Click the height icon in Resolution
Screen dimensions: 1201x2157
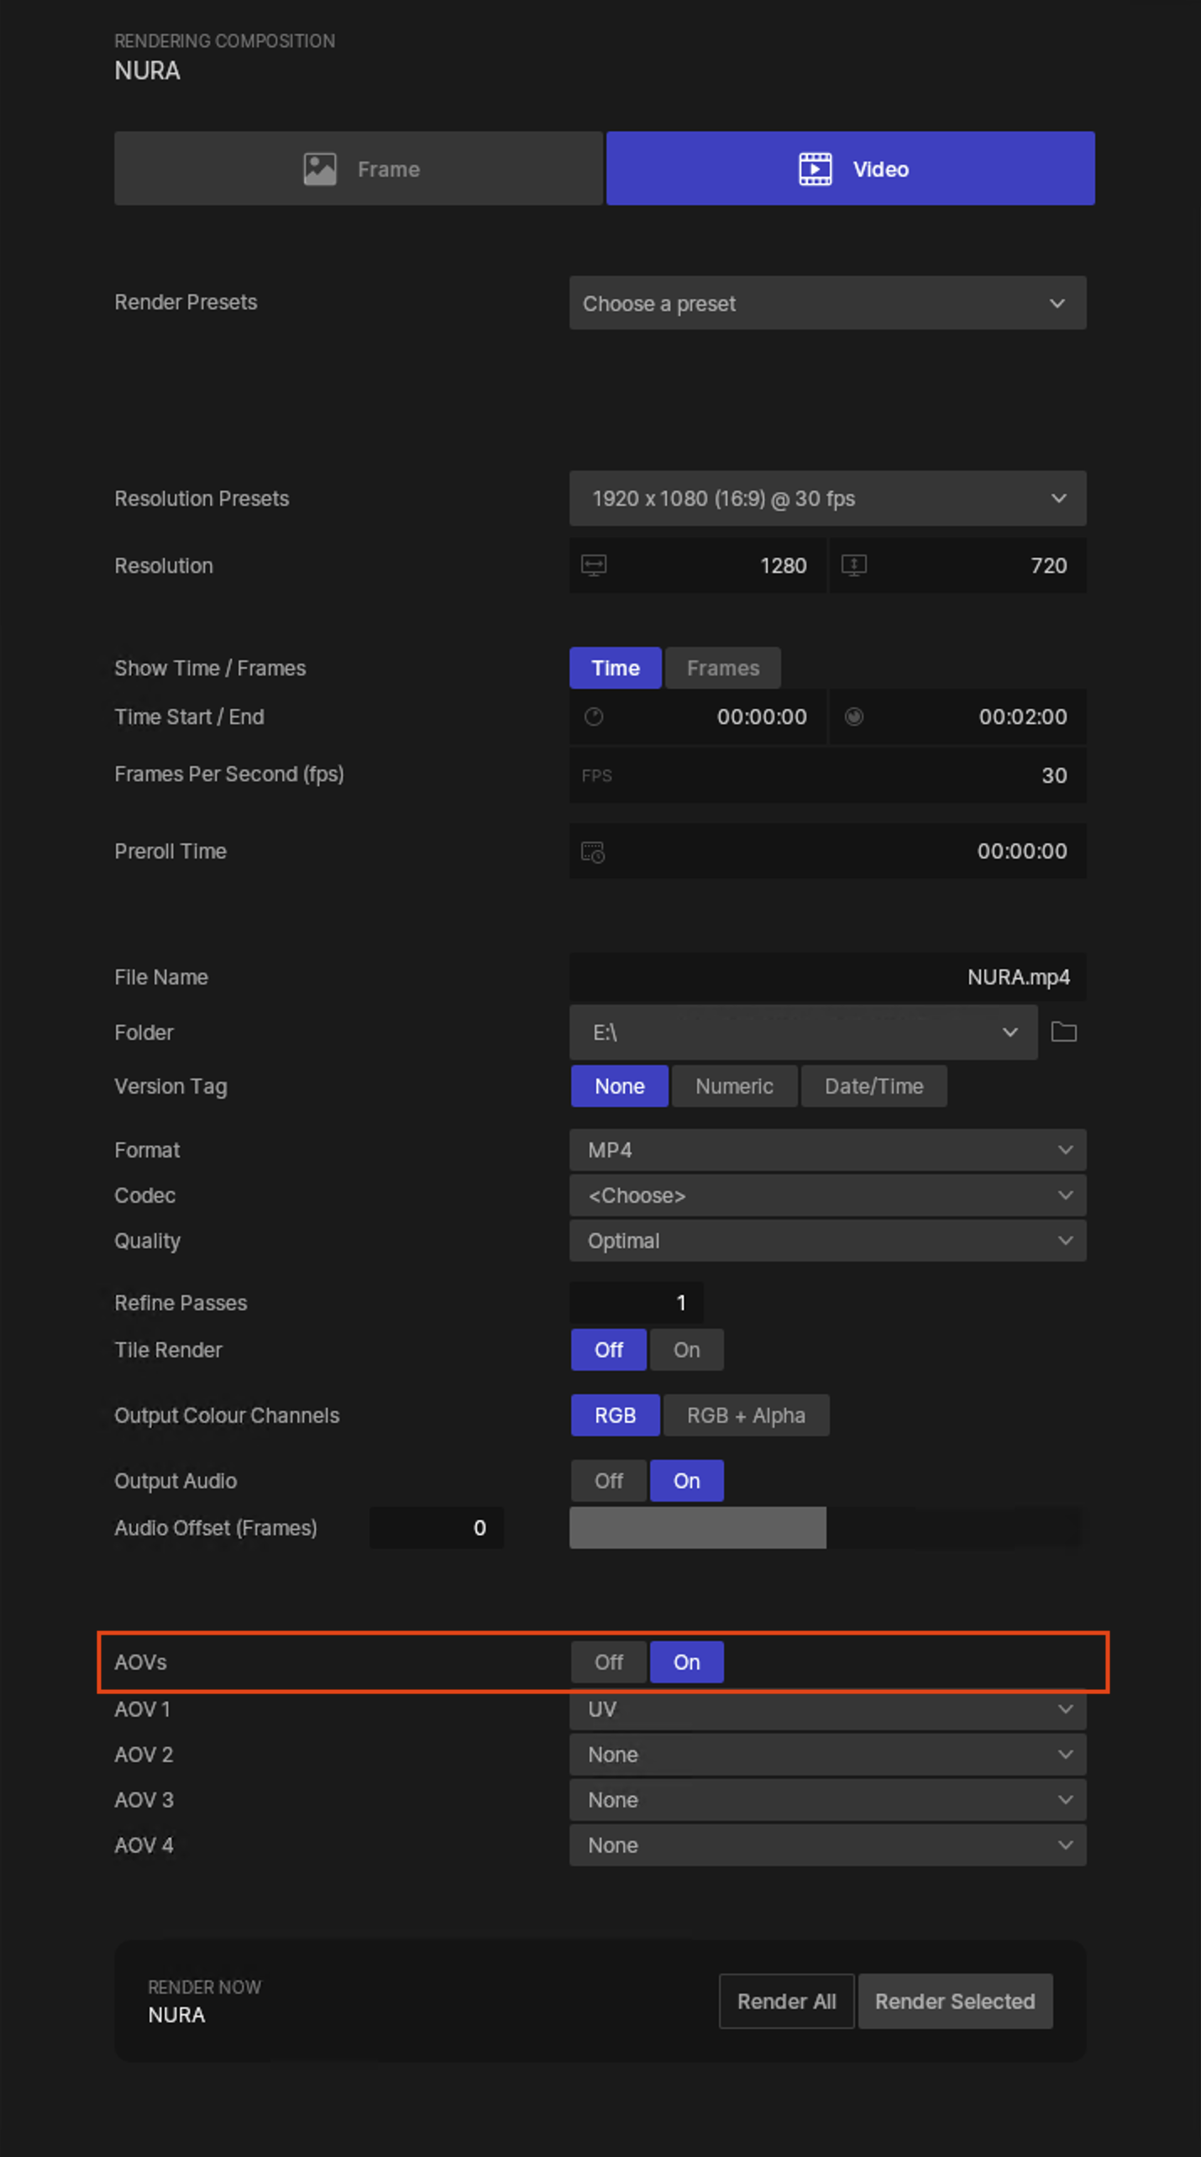pos(854,565)
